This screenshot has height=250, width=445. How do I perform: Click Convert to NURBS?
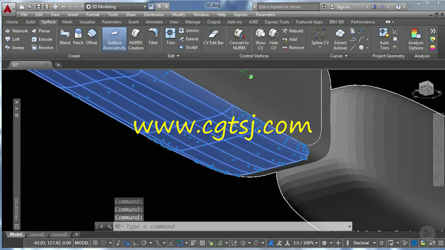(239, 39)
